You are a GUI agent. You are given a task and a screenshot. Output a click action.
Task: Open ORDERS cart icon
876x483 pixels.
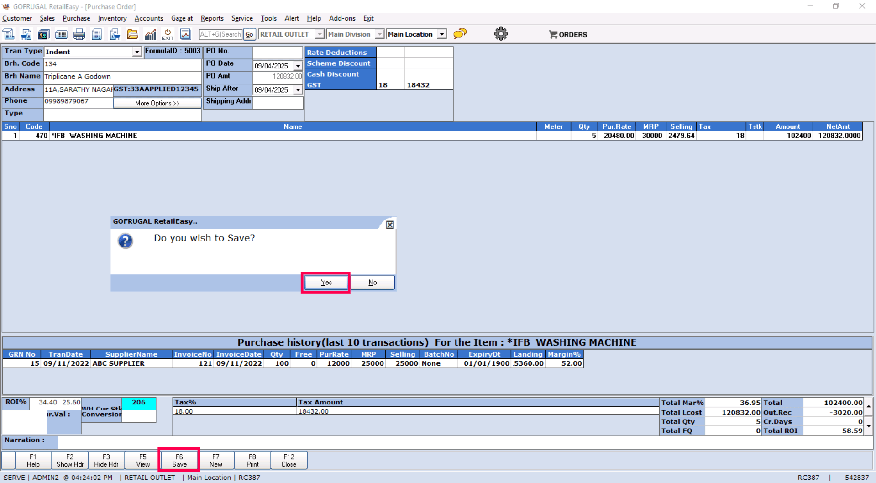point(568,35)
